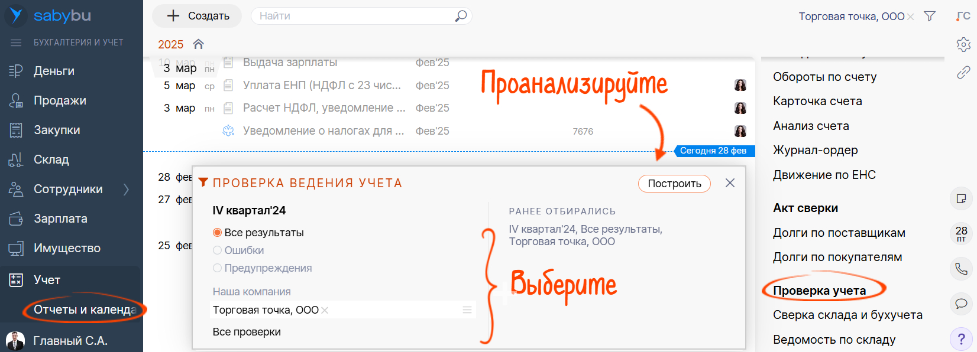Open the 'IV квартал'24' period selector

(249, 211)
